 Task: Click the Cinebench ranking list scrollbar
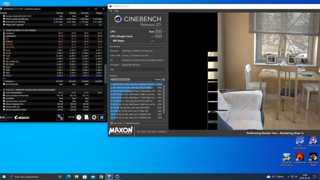tap(164, 99)
